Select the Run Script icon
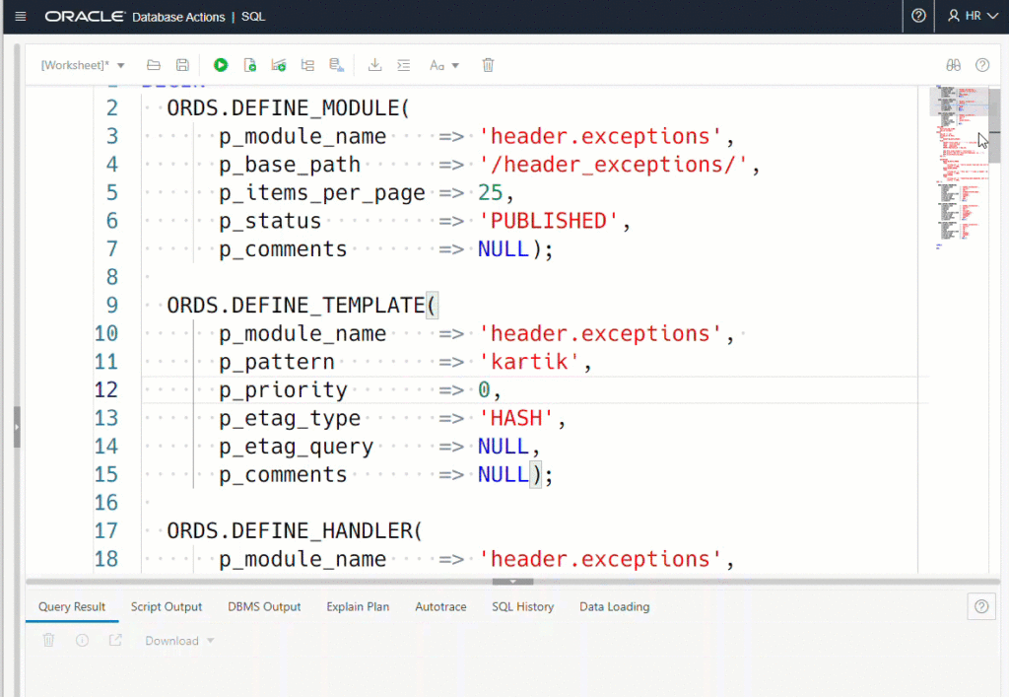The image size is (1009, 697). coord(249,64)
